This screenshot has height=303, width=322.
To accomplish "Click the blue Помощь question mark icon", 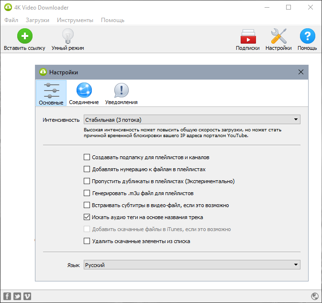I will [308, 36].
